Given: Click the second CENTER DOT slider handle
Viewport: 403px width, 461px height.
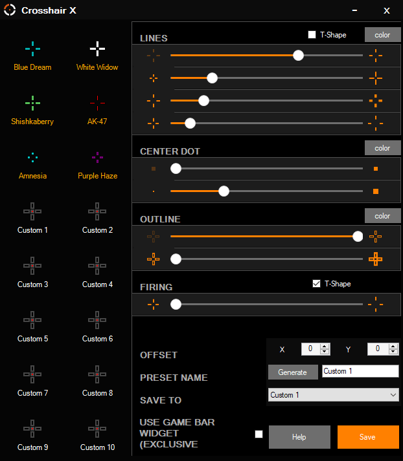Looking at the screenshot, I should point(224,191).
